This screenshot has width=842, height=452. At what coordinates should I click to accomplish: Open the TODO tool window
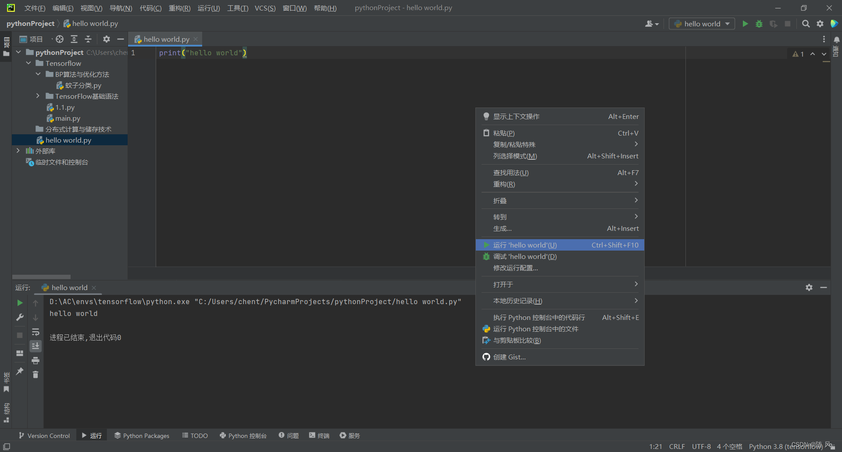point(195,435)
